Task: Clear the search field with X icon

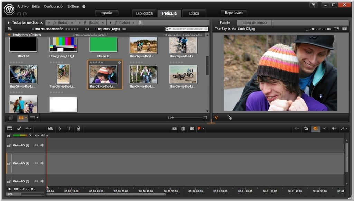Action: [206, 29]
